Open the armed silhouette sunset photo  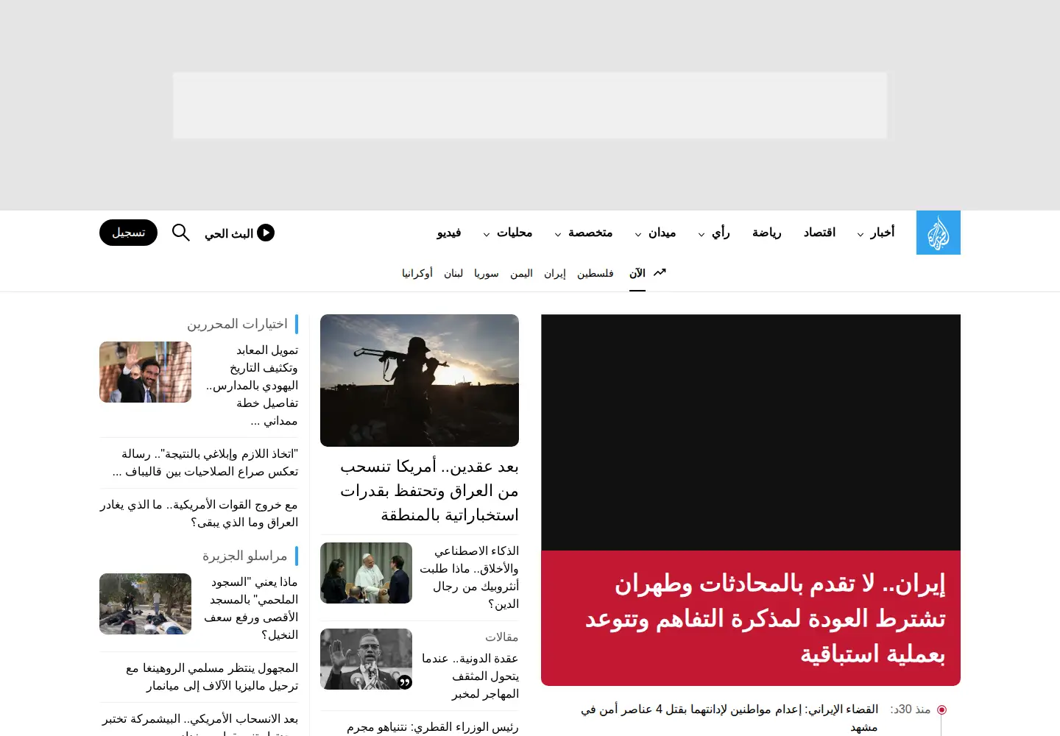tap(420, 381)
